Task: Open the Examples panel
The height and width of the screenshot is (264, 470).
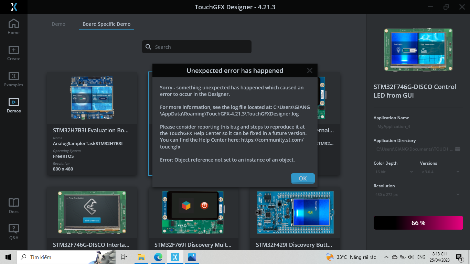Action: coord(13,79)
